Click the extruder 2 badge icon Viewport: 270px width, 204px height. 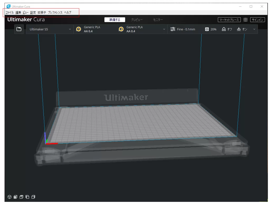click(x=121, y=29)
